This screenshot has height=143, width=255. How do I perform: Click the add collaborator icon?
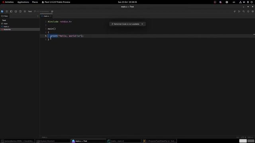click(52, 12)
